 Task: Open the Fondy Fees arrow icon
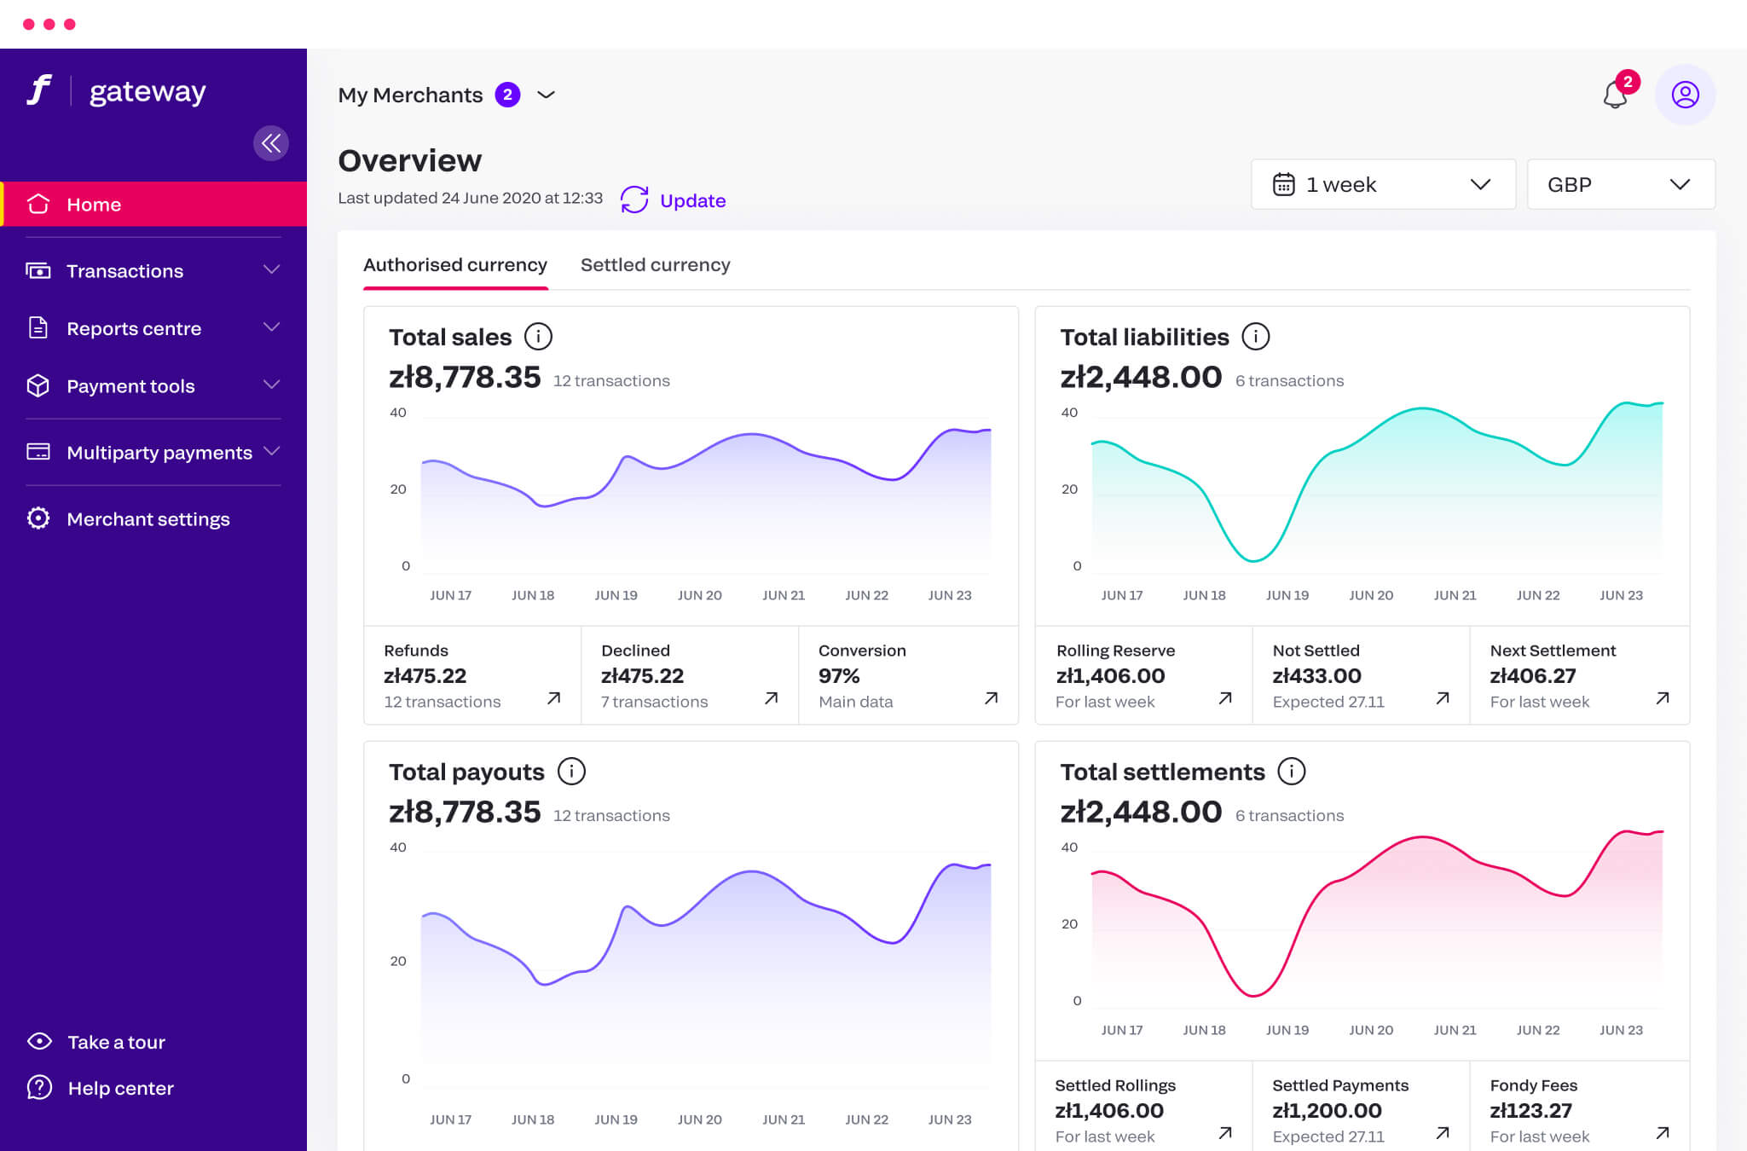coord(1662,1133)
